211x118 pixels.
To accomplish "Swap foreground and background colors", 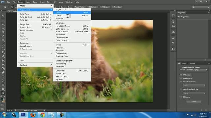I will 4,96.
